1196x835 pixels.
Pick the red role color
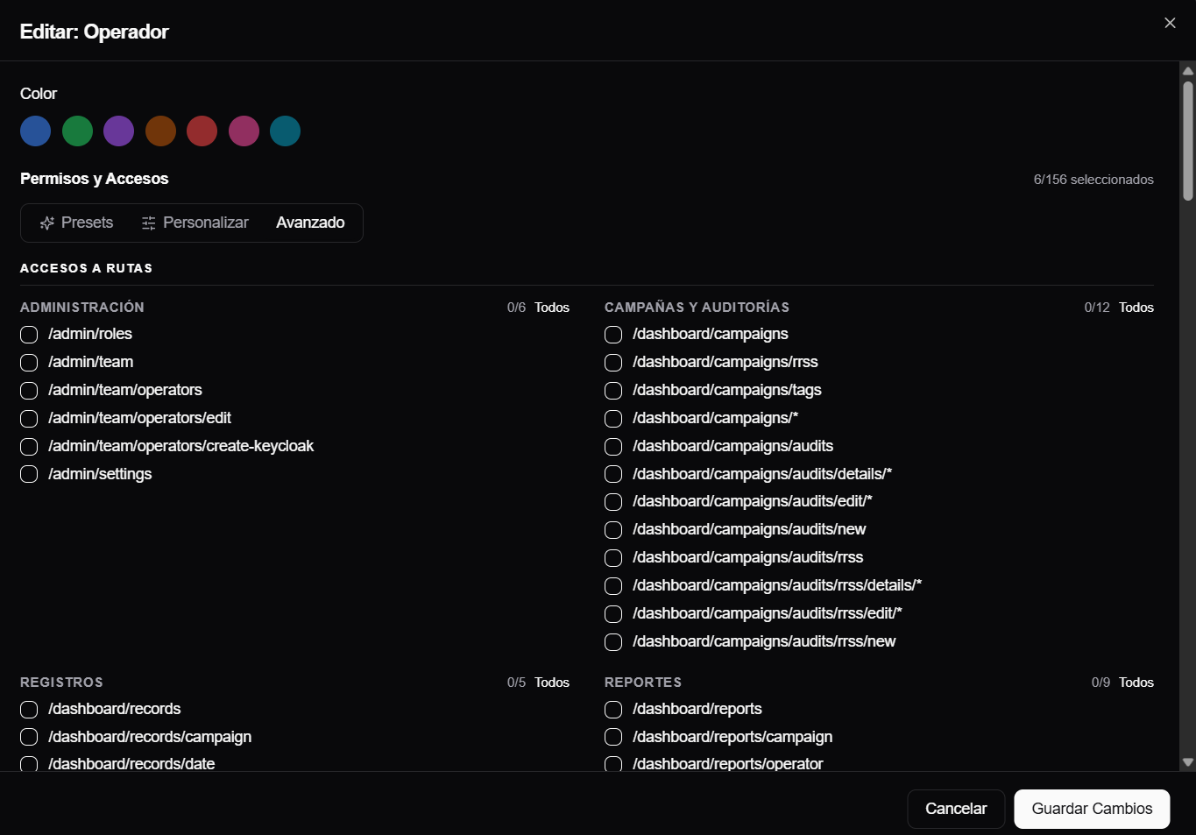click(x=202, y=131)
